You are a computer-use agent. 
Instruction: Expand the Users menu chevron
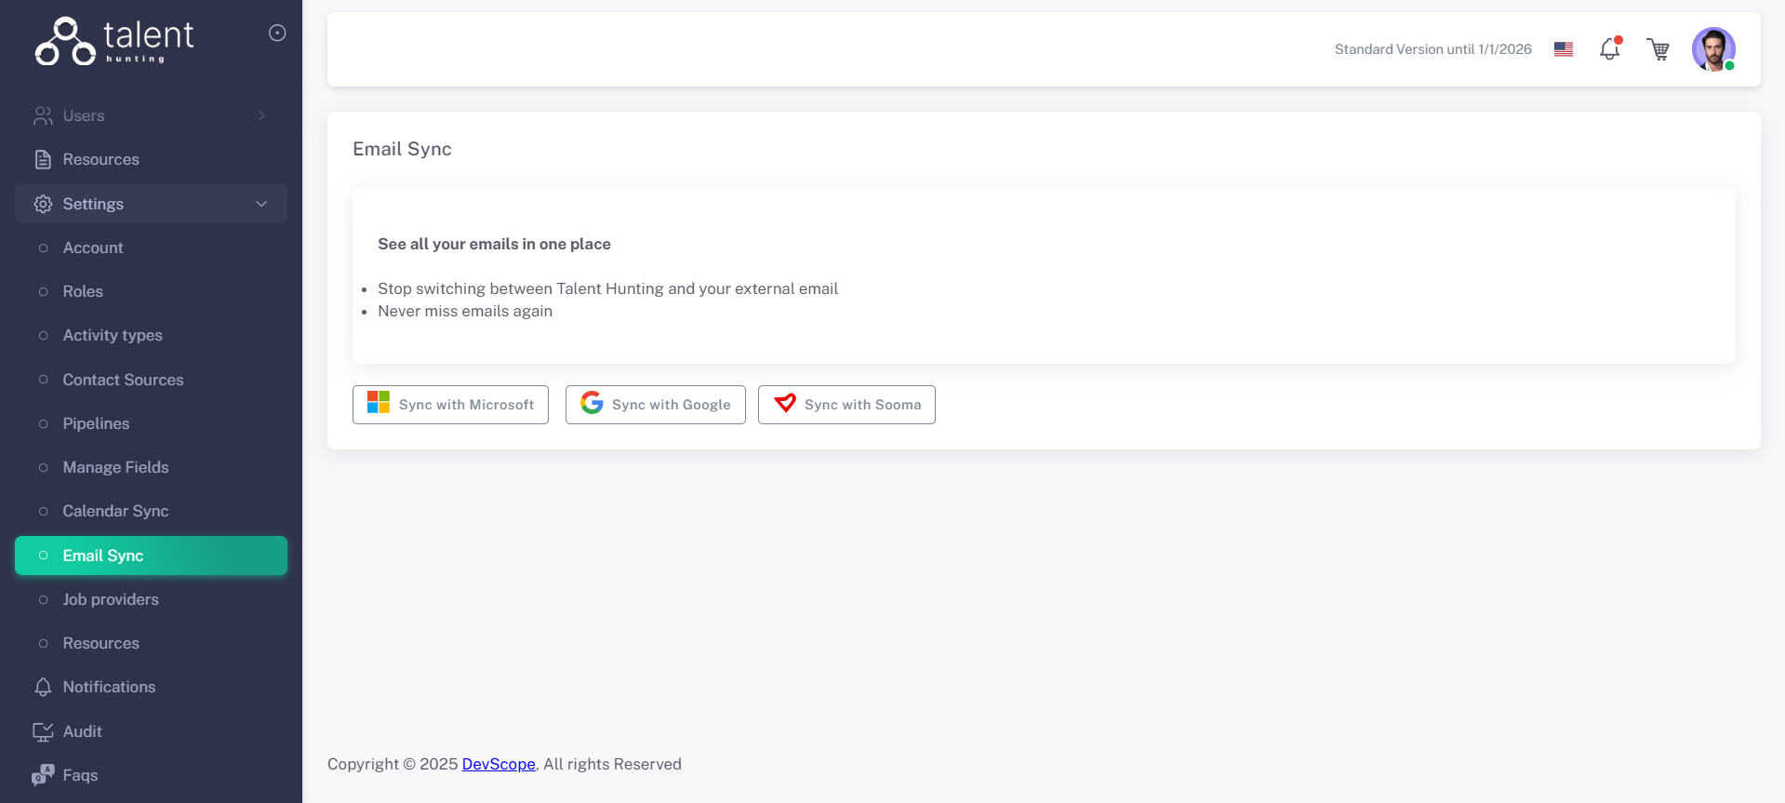[261, 115]
